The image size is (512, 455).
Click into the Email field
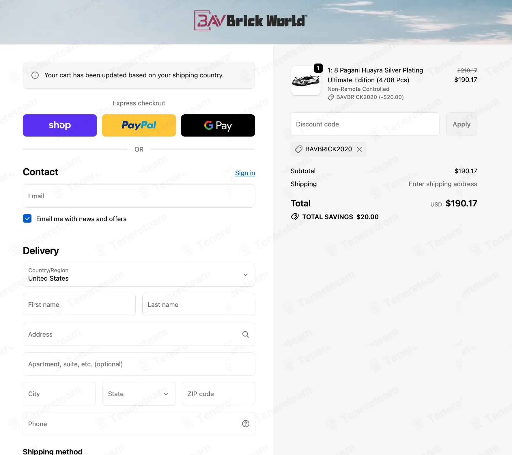(x=139, y=196)
